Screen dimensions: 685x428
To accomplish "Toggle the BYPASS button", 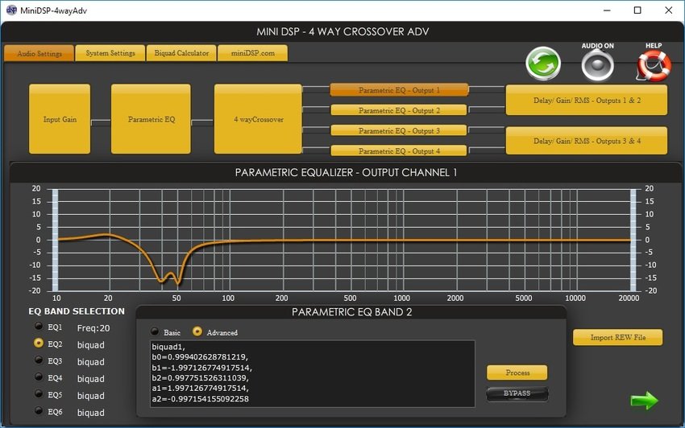I will coord(517,393).
